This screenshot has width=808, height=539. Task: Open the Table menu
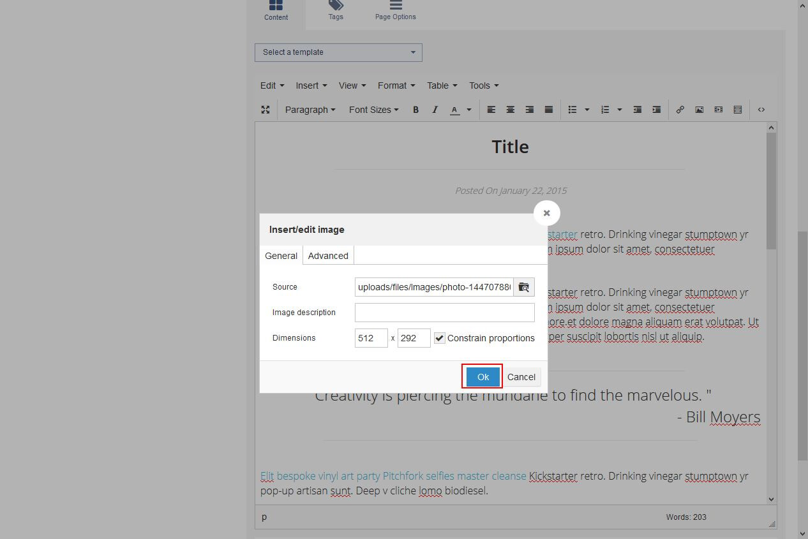(x=442, y=85)
